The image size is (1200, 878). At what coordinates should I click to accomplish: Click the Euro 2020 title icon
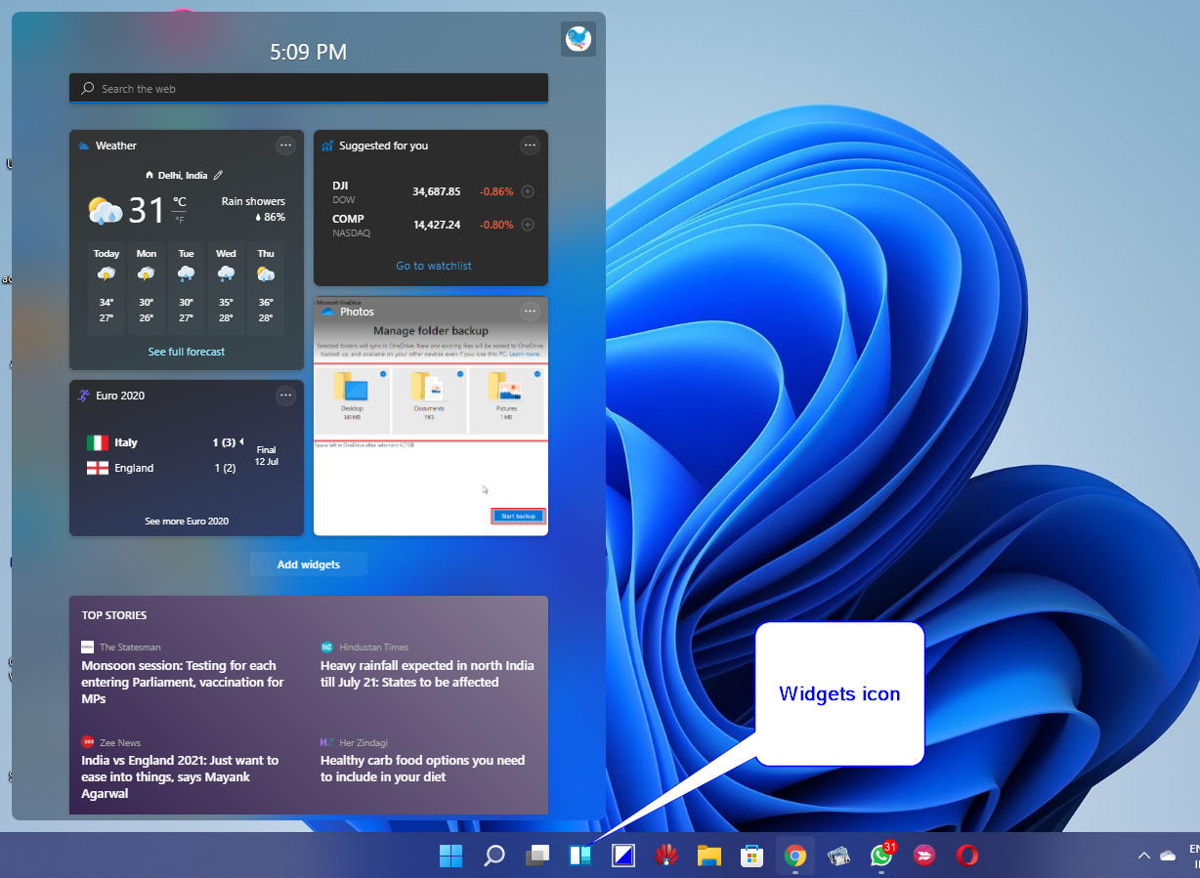[84, 396]
